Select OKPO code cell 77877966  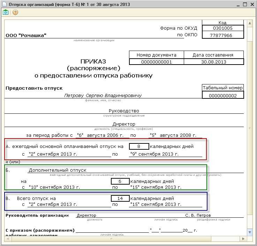[223, 35]
